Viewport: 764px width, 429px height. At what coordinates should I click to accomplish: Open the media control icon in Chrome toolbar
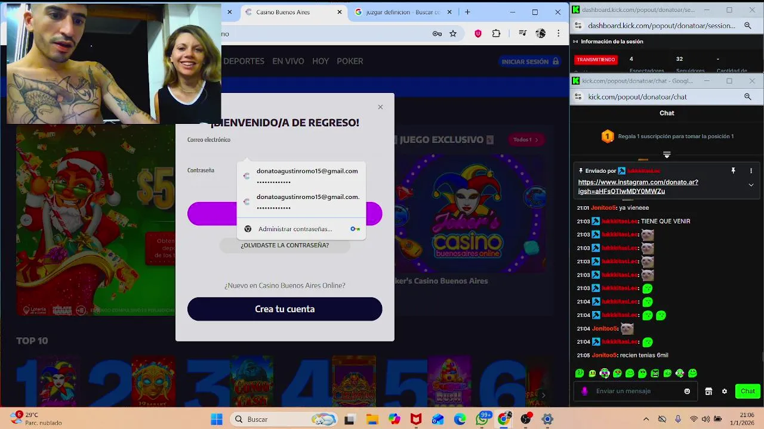(522, 34)
